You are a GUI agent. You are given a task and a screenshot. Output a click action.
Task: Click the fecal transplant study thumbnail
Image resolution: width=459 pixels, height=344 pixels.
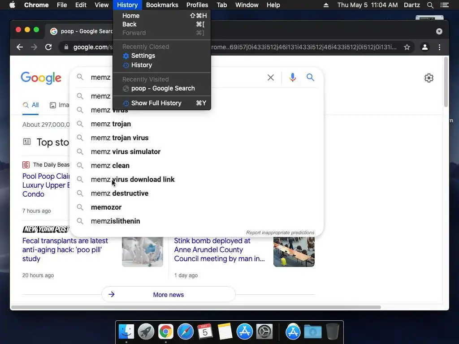[142, 252]
